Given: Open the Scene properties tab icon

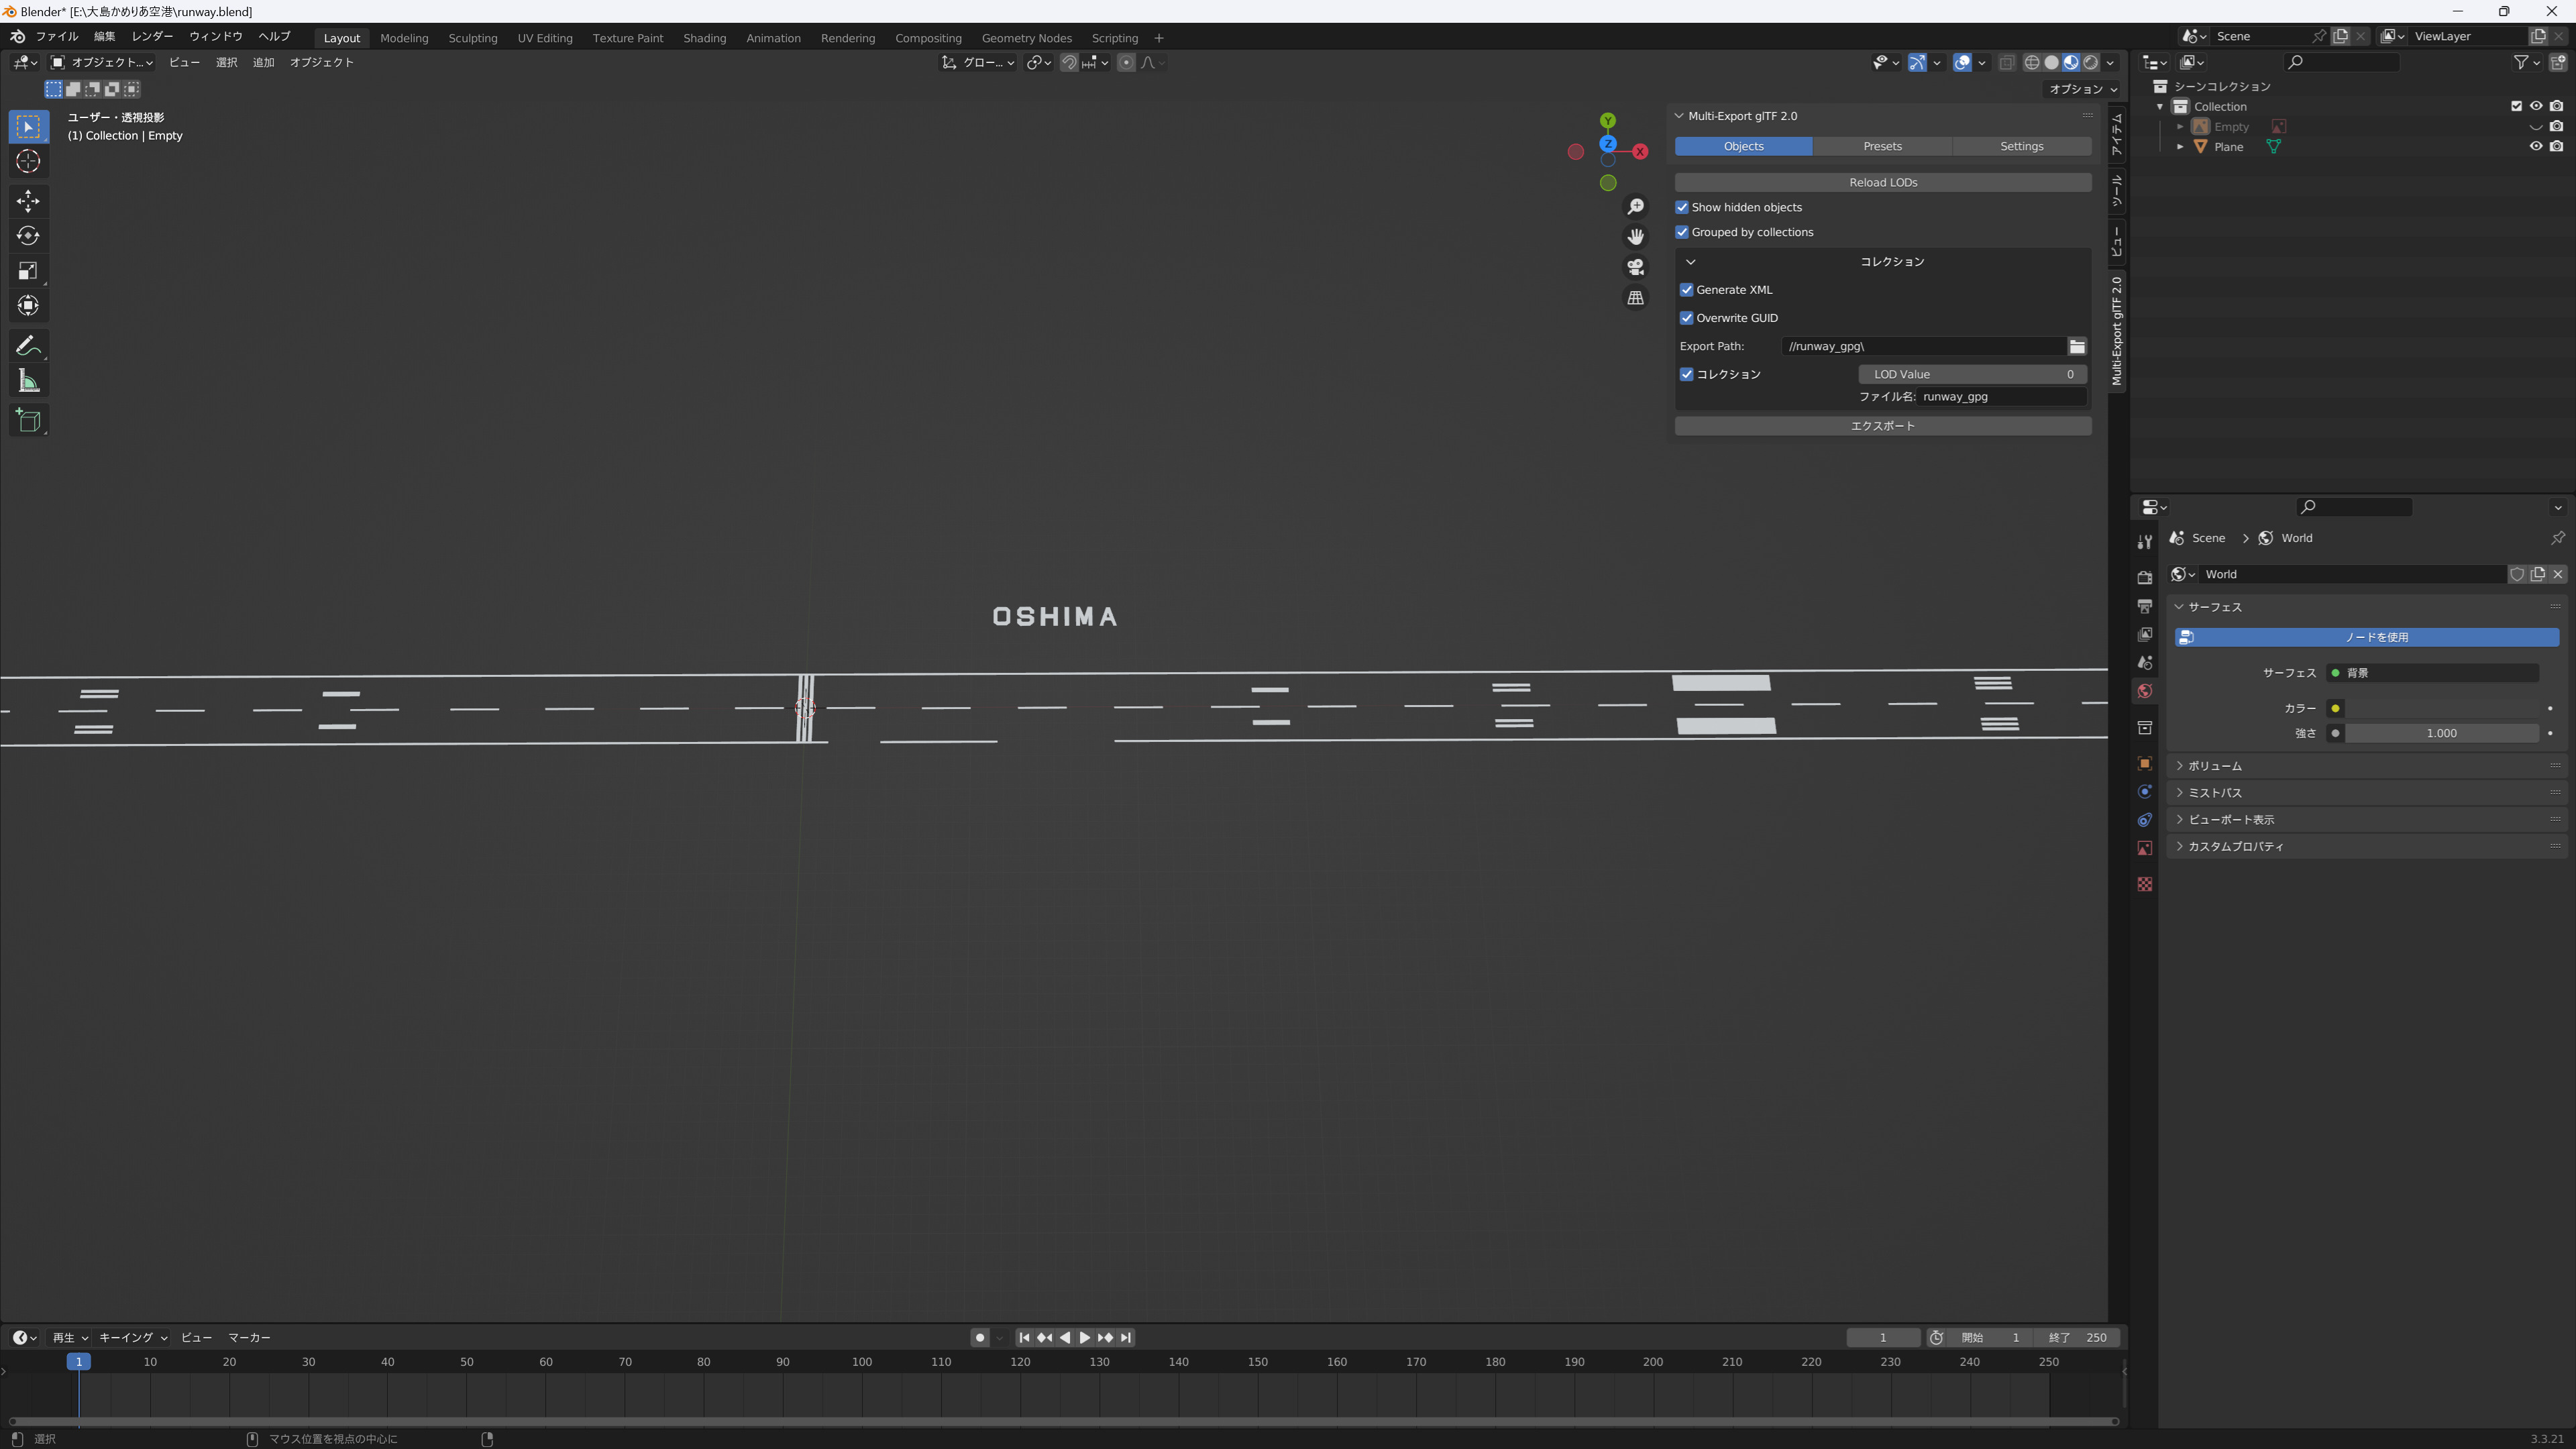Looking at the screenshot, I should (2144, 662).
